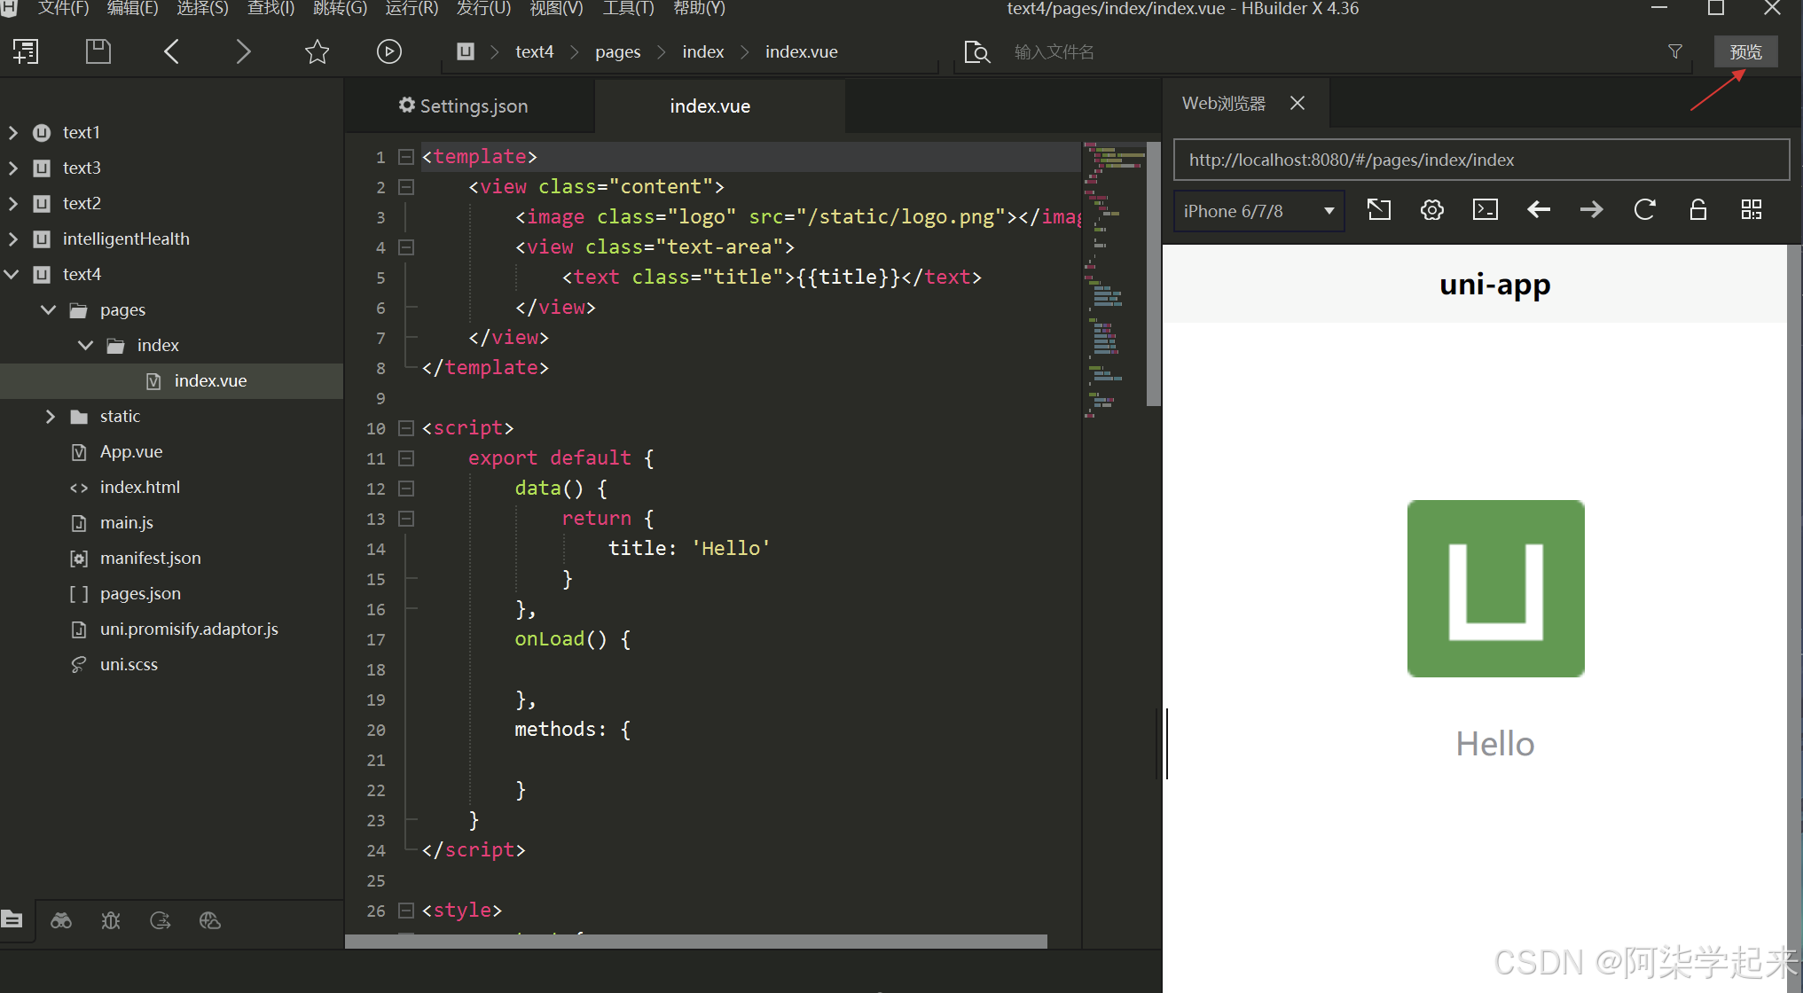Open the 视图(V) menu

pos(556,9)
